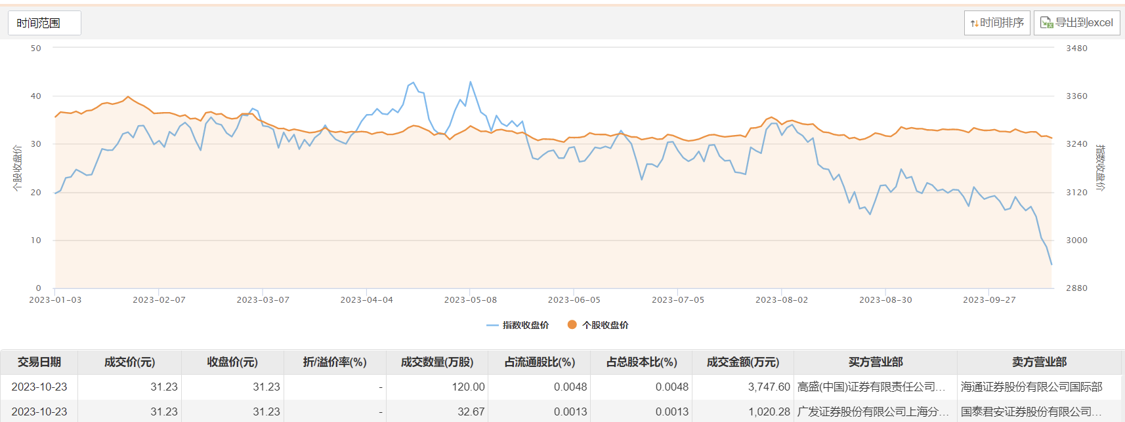Select the 占流通股比(%) column header
The width and height of the screenshot is (1125, 422).
(x=540, y=362)
